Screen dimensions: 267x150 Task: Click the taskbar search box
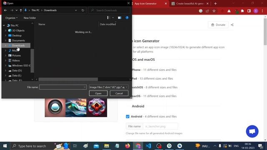coord(40,146)
